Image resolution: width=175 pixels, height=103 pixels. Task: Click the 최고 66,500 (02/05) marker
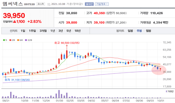coord(67,43)
